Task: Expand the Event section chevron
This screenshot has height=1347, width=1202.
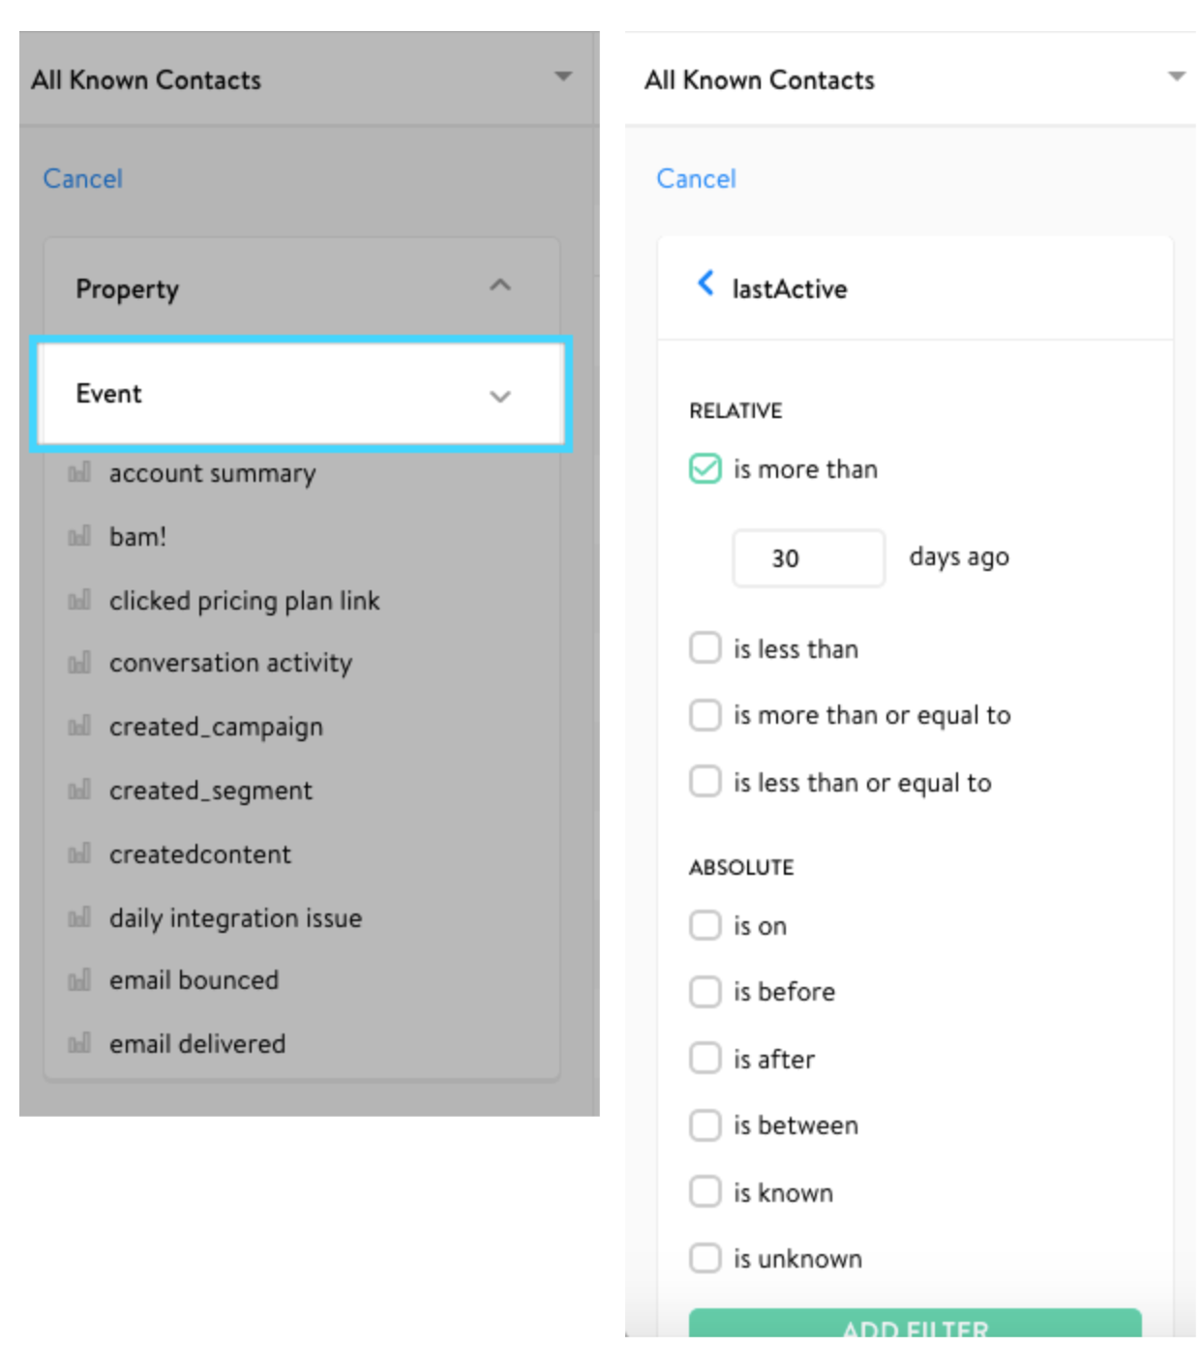Action: [x=499, y=396]
